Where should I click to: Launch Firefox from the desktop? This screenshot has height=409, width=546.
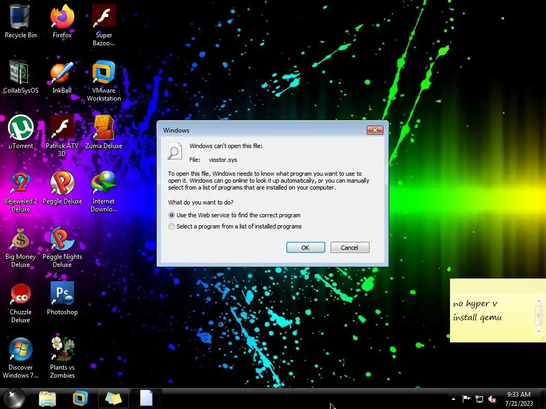click(x=62, y=21)
